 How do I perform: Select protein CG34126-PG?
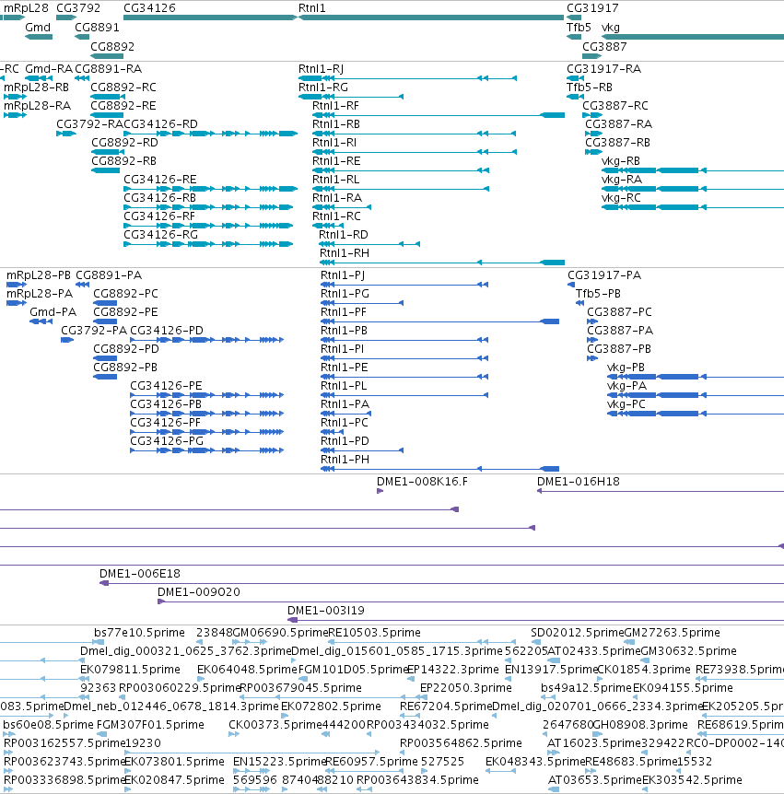(x=167, y=441)
